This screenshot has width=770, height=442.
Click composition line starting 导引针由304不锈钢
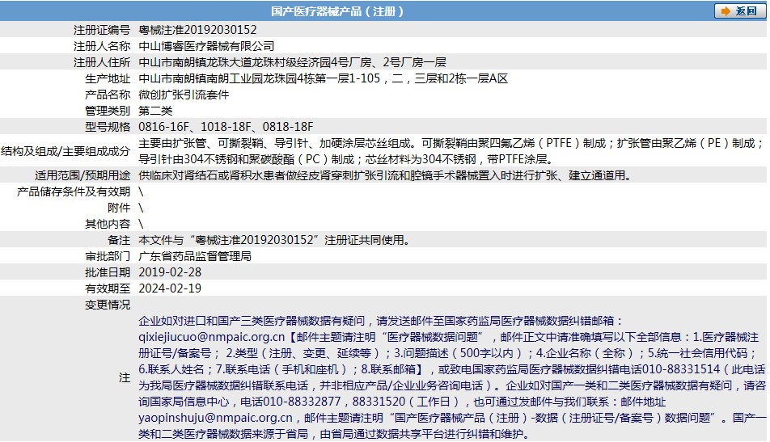pos(347,159)
